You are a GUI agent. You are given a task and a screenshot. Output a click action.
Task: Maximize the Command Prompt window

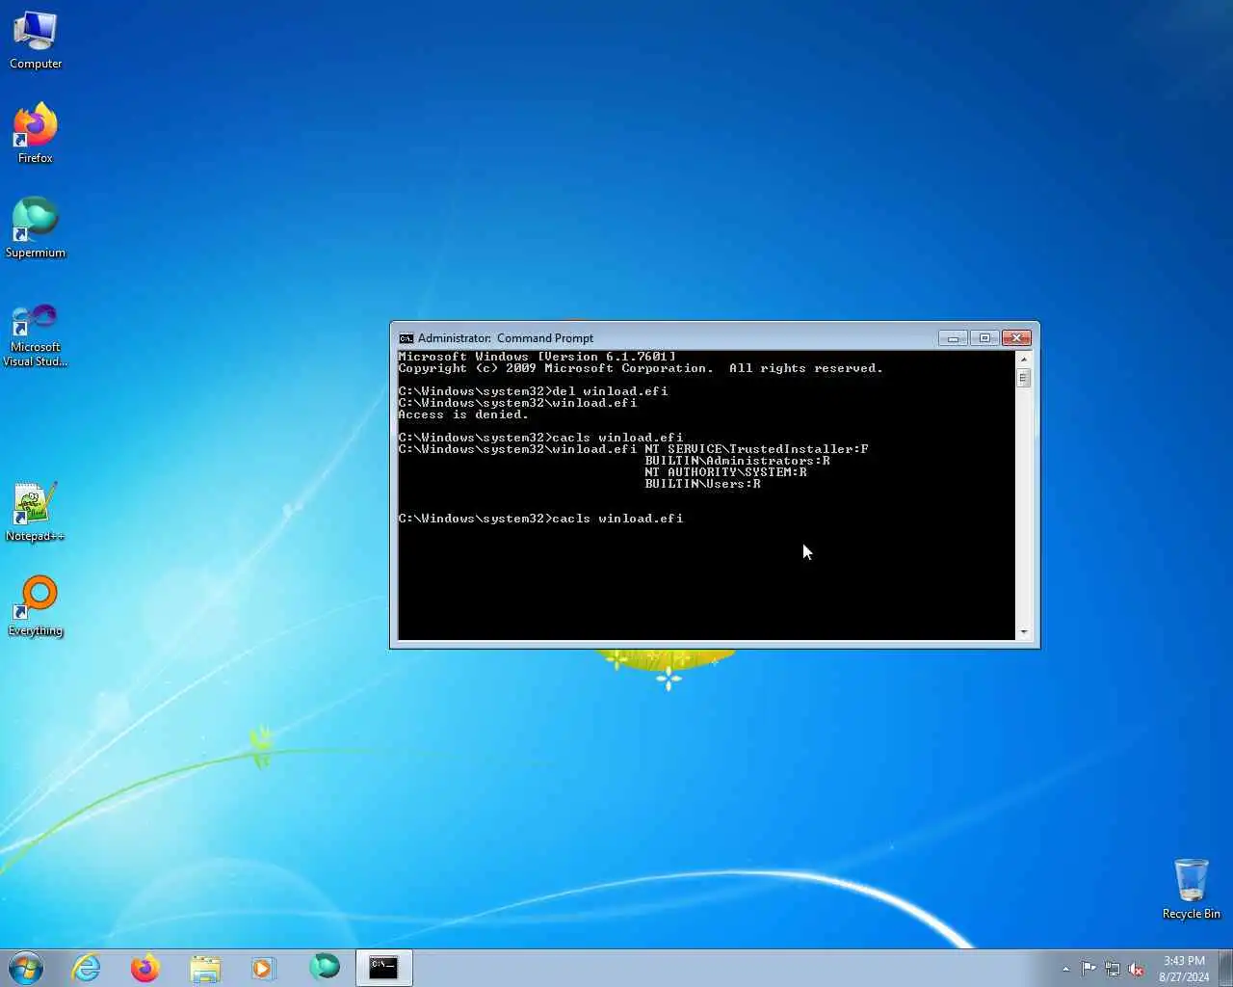[984, 338]
